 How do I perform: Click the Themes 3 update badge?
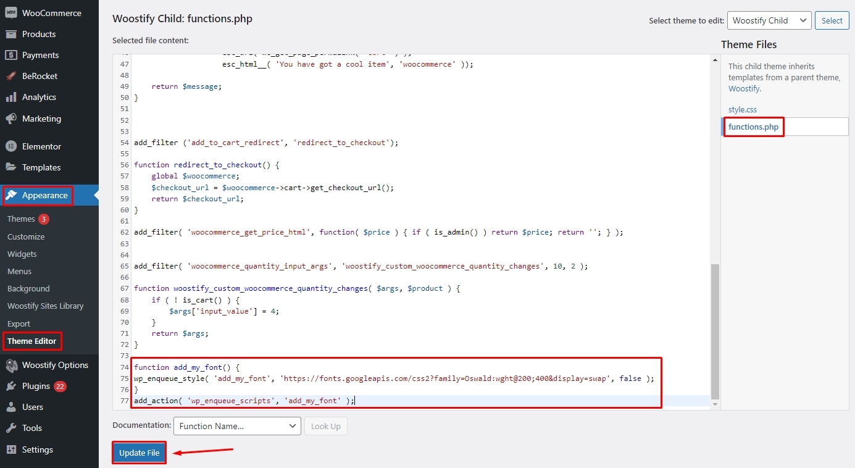point(43,219)
